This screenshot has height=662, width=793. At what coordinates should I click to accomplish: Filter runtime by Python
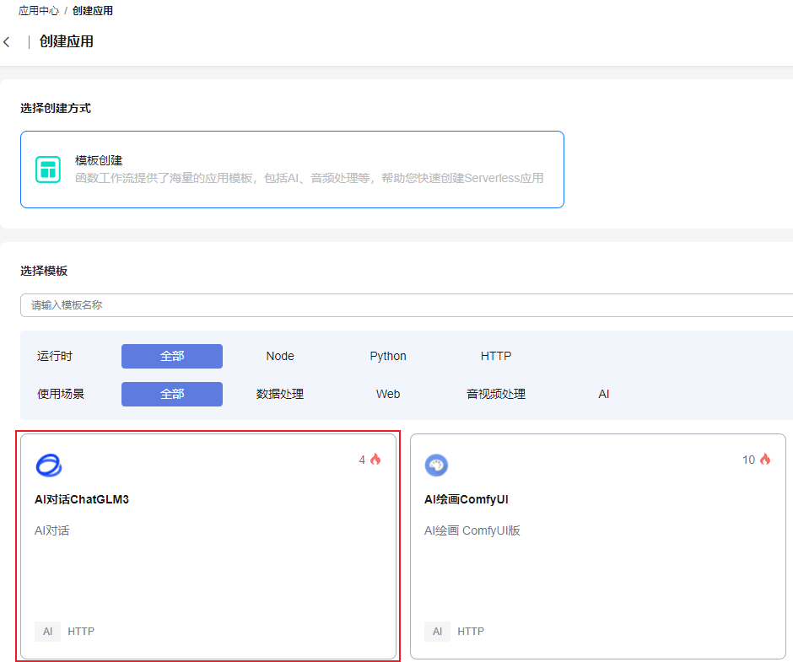tap(388, 356)
